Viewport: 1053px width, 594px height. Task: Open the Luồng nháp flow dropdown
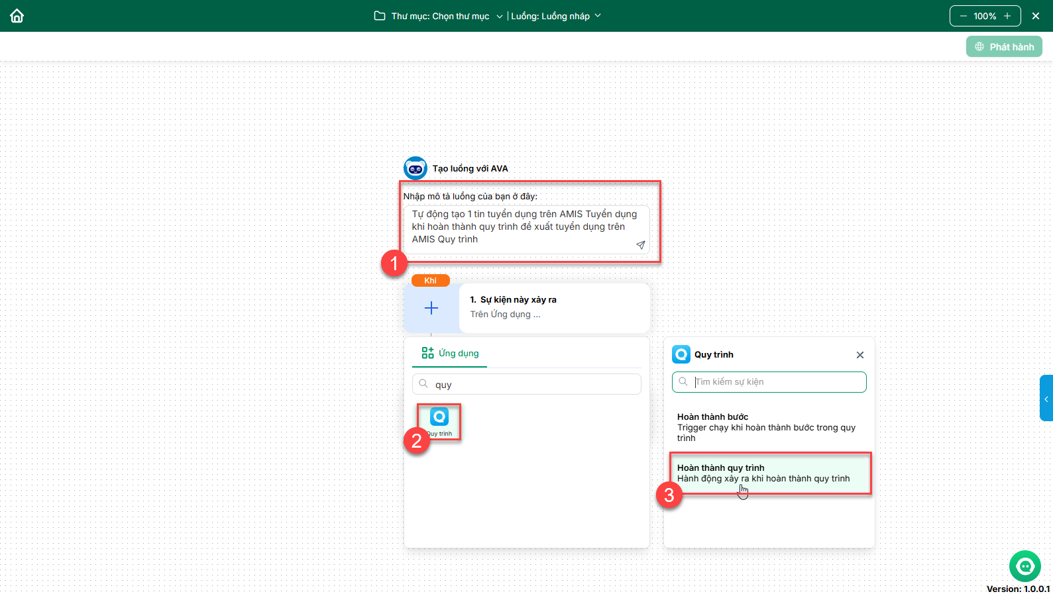[556, 16]
